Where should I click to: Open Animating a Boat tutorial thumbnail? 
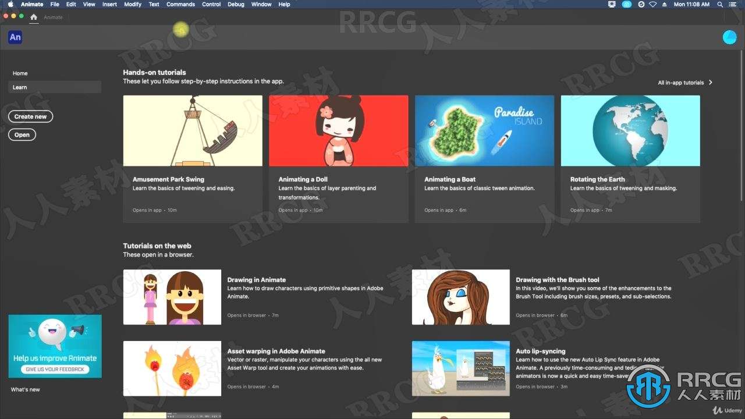(484, 131)
